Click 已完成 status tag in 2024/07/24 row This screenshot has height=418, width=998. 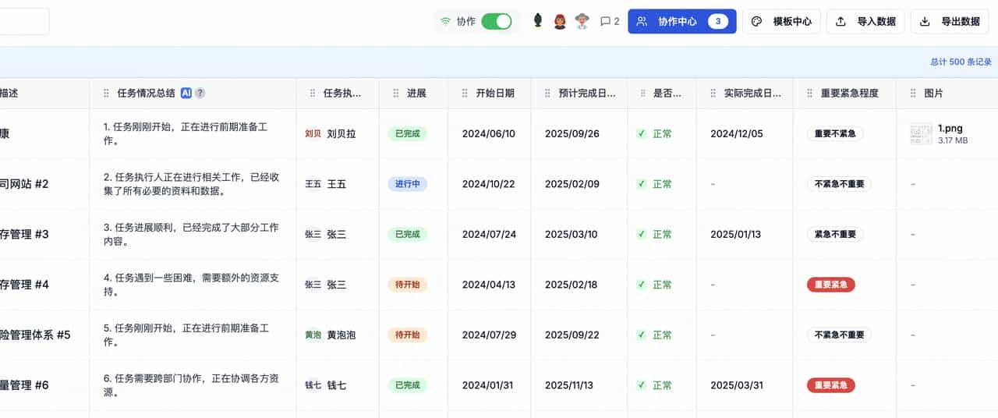coord(407,234)
